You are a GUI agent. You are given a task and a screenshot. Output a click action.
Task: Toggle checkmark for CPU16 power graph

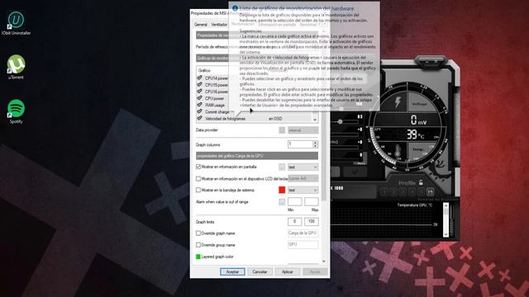coord(199,92)
